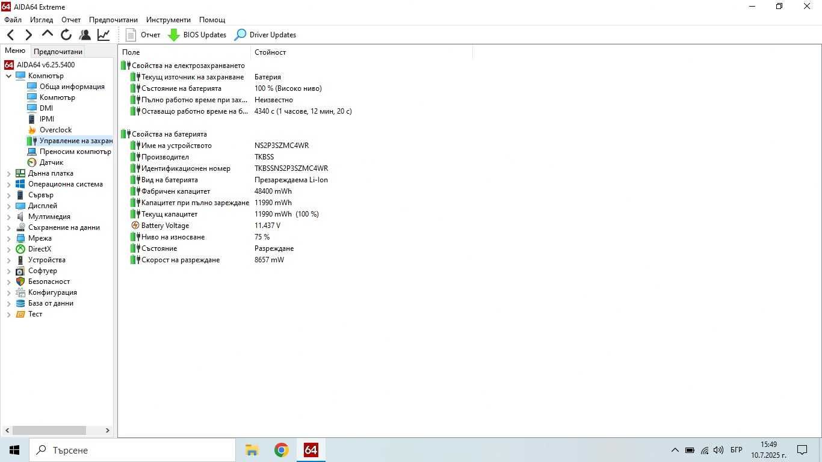Switch to the Меню tab
The width and height of the screenshot is (822, 462).
tap(15, 51)
